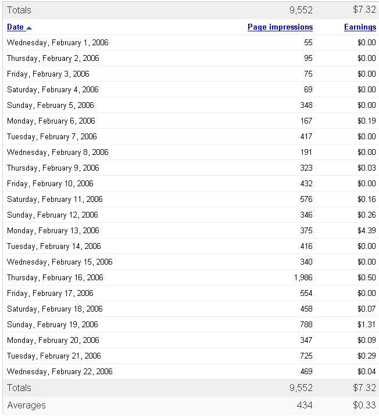Click the 1,986 page impressions value

pos(303,278)
